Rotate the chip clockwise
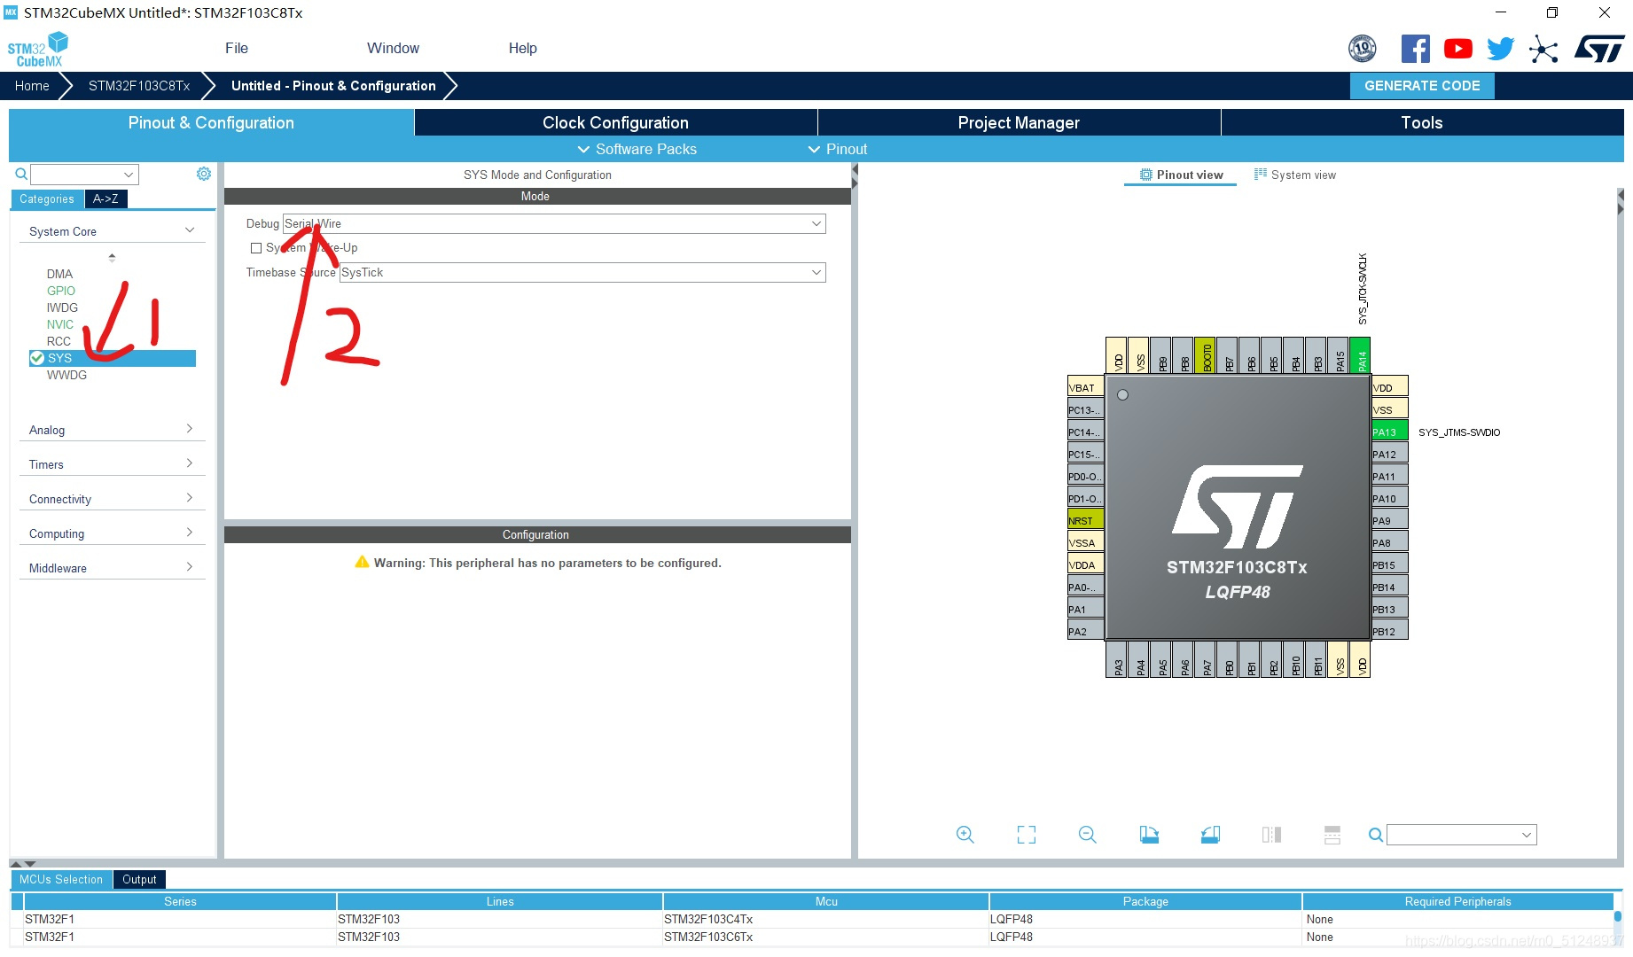 (1149, 835)
